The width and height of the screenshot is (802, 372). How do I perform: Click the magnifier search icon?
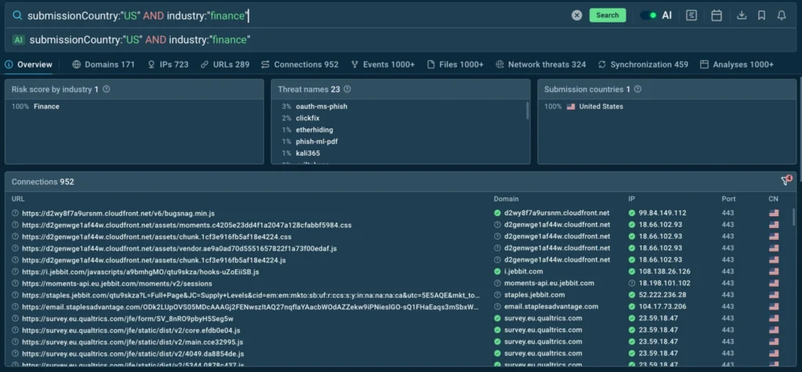click(x=17, y=16)
